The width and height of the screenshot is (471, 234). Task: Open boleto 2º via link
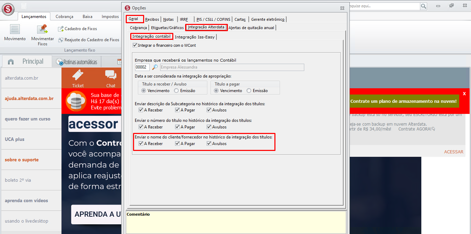pyautogui.click(x=18, y=180)
